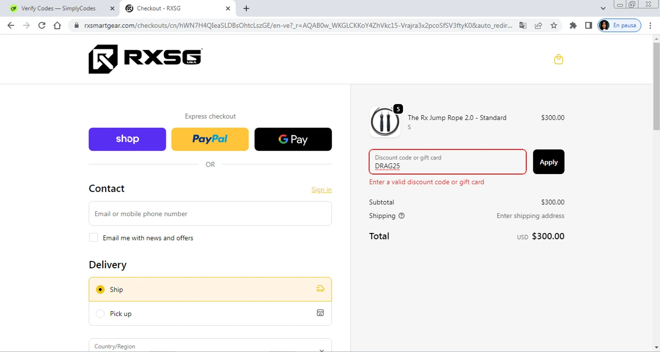Open the profile avatar labeled En pausa
The image size is (660, 352).
coord(619,25)
